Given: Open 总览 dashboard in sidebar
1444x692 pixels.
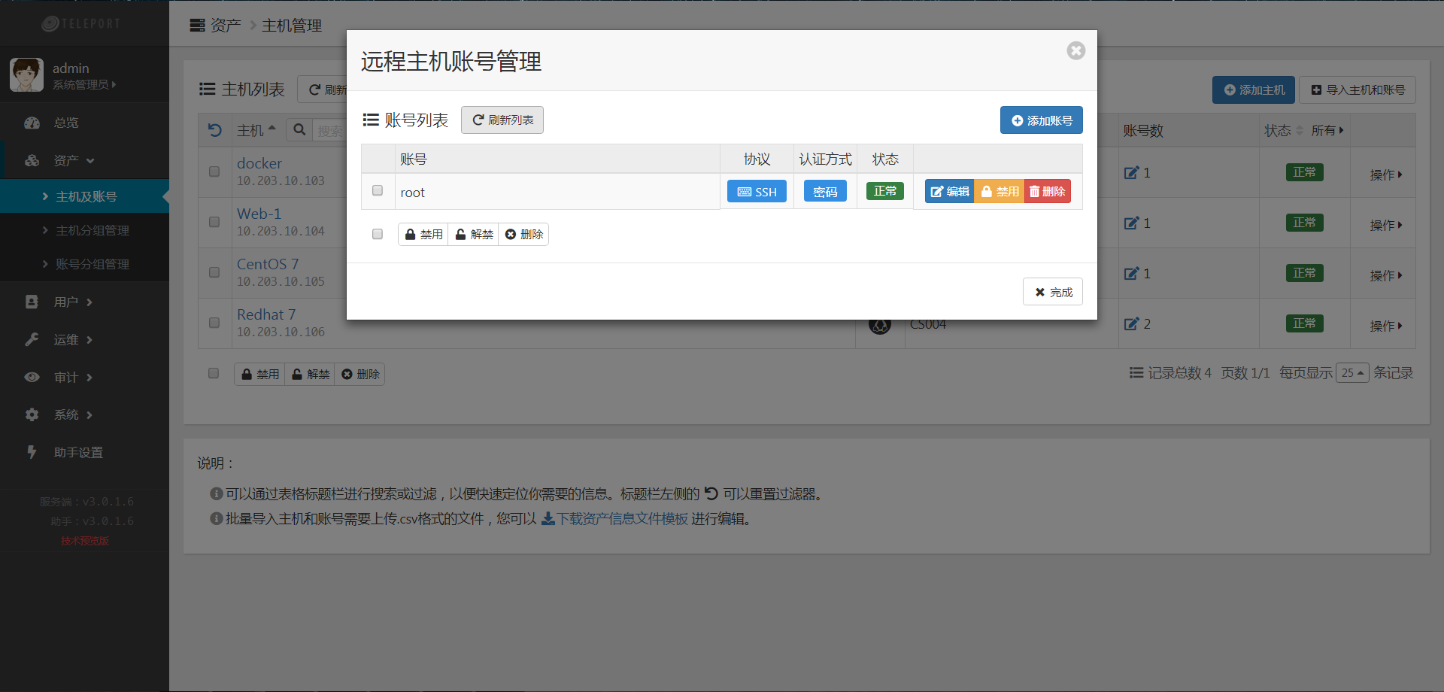Looking at the screenshot, I should click(84, 123).
